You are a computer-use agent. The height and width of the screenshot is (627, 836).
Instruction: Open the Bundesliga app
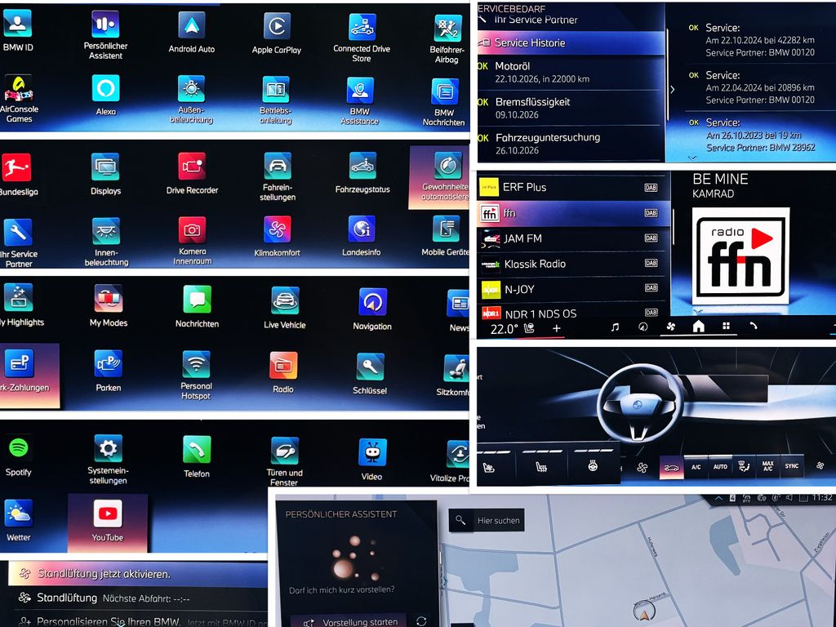pos(18,175)
